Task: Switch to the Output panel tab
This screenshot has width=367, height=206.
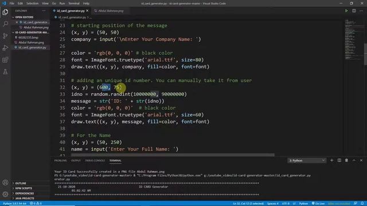Action: pos(76,161)
